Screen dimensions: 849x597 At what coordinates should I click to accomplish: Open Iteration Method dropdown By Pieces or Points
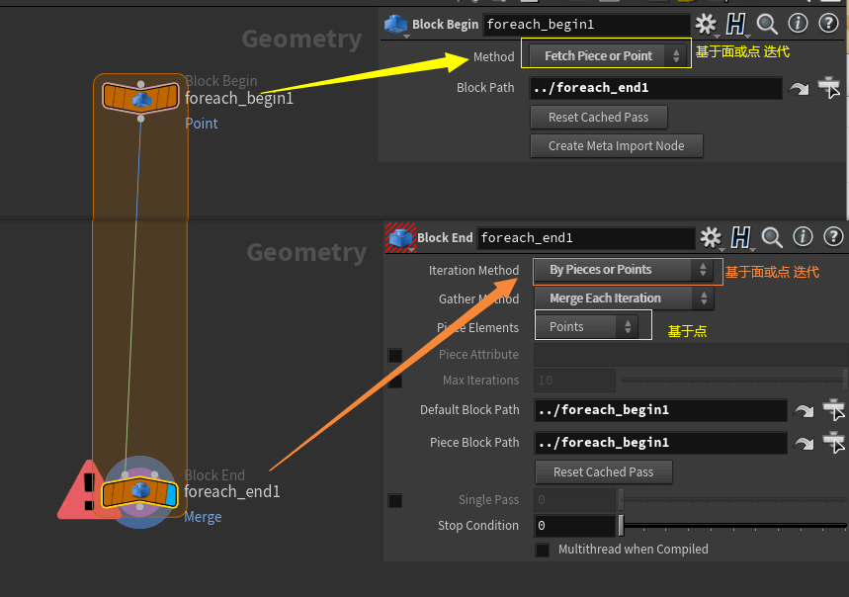624,270
